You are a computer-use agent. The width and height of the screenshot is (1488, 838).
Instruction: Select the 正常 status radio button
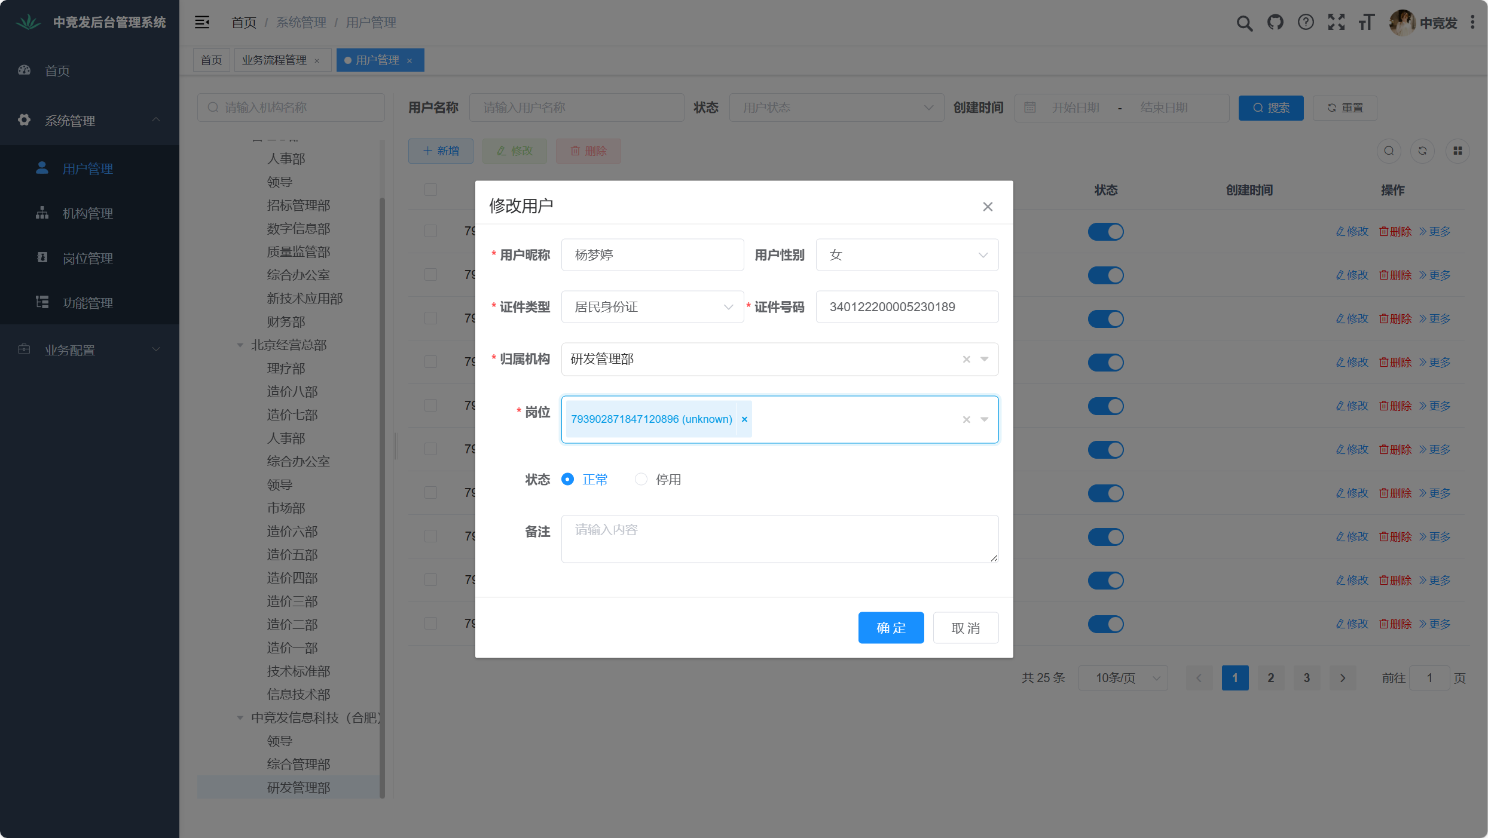(568, 479)
